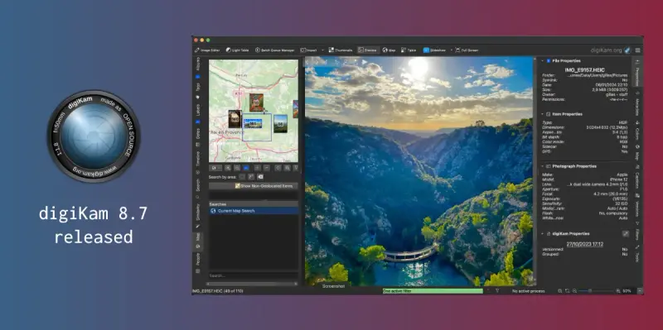
Task: Click IMG_E9157.HEIC file name in properties
Action: click(585, 69)
